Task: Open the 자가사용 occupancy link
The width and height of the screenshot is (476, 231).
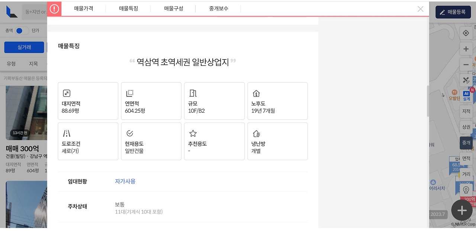Action: pyautogui.click(x=125, y=182)
